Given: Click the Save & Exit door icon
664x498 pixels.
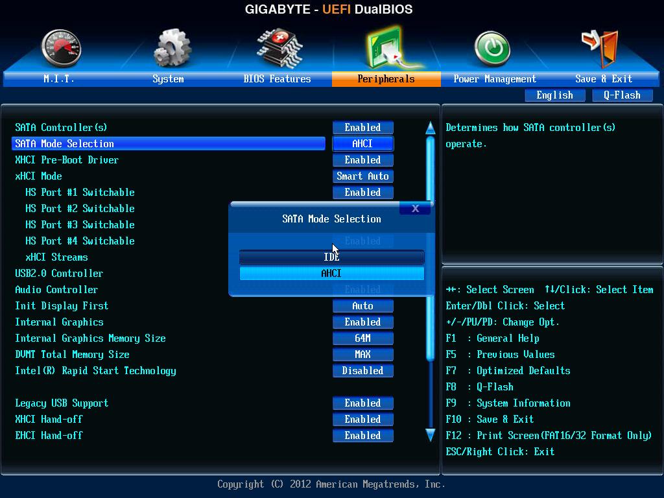Looking at the screenshot, I should [x=600, y=48].
